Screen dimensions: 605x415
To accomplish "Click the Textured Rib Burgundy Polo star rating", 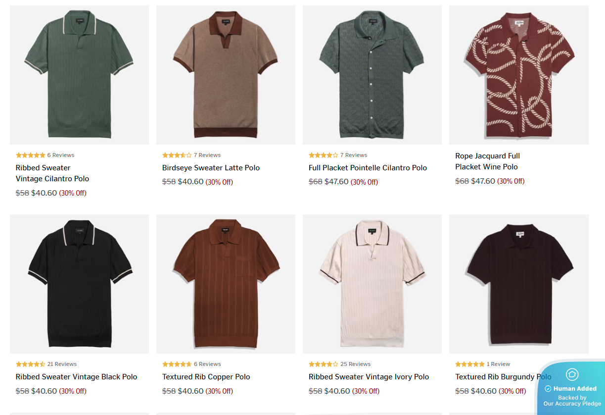I will coord(470,364).
